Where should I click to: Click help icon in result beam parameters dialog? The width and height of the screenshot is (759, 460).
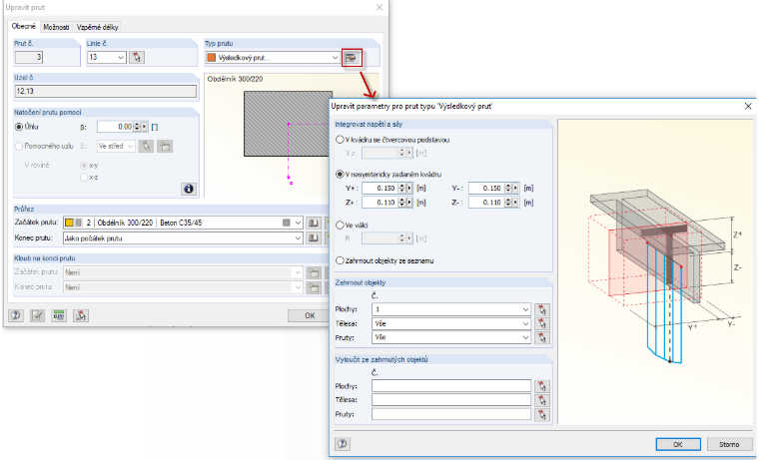pos(343,444)
